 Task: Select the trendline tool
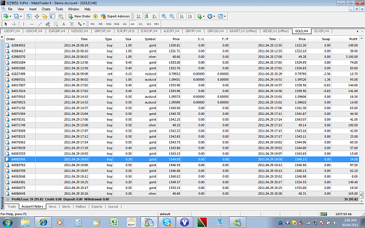tap(40, 24)
